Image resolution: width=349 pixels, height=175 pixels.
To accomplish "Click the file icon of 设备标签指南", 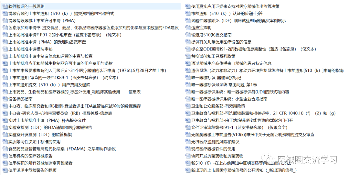I will pos(5,99).
